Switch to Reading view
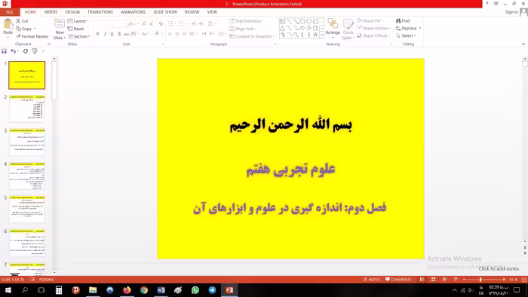Screen dimensions: 528x297 pos(444,280)
